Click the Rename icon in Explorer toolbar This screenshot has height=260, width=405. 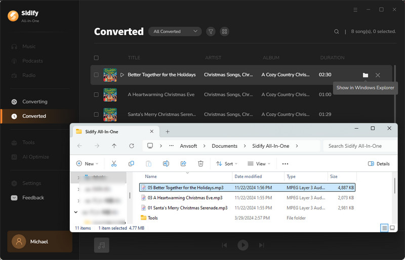point(166,164)
